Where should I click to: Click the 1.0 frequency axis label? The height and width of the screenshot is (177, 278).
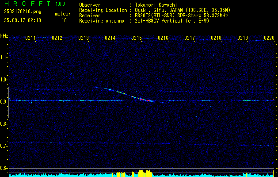click(x=4, y=80)
